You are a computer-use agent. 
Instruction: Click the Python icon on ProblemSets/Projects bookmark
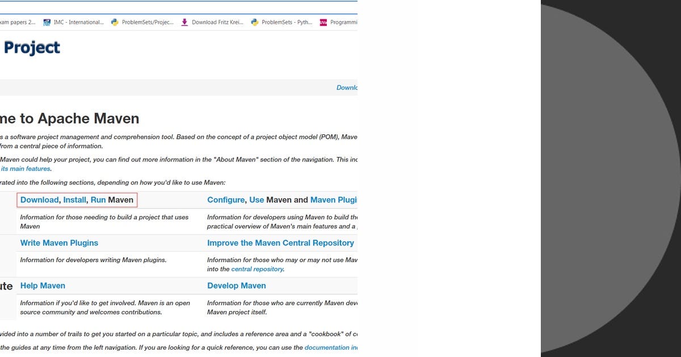point(115,22)
